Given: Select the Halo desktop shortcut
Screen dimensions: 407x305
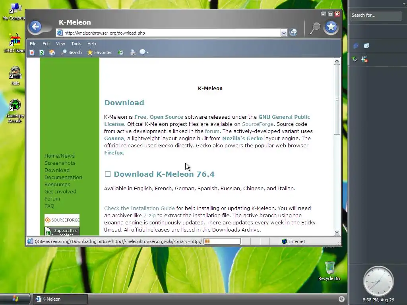Looking at the screenshot, I should tap(15, 76).
